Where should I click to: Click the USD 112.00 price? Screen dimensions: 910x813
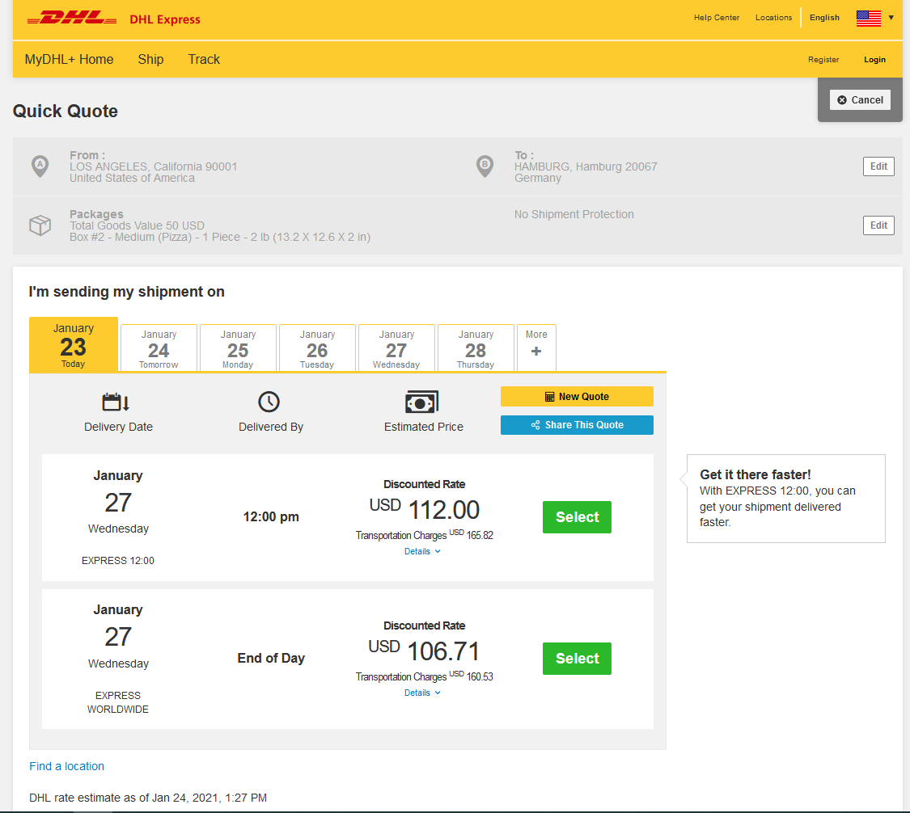point(424,510)
